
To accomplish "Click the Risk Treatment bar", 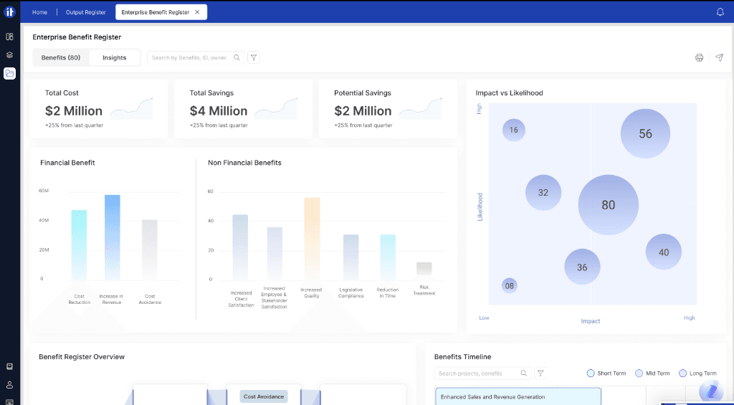I will 424,269.
